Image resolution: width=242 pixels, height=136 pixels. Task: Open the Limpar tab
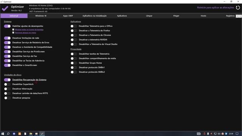point(149,16)
